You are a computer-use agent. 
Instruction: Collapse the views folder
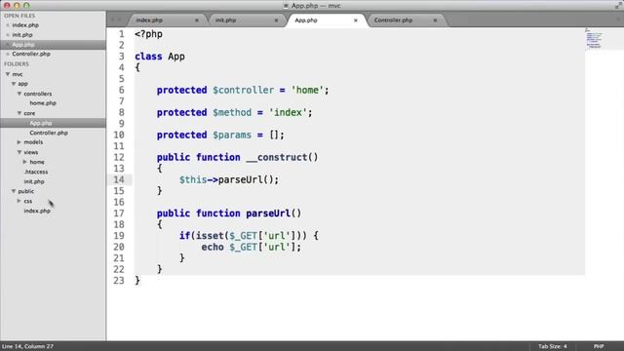pyautogui.click(x=19, y=152)
